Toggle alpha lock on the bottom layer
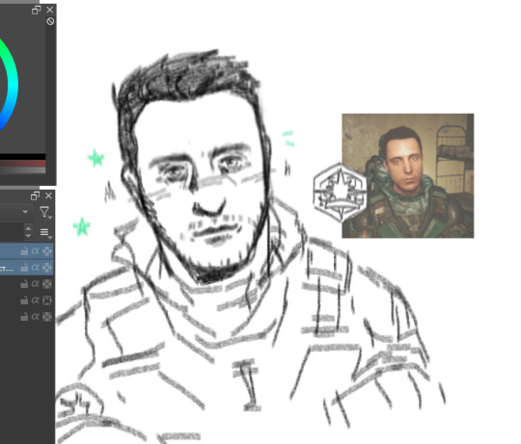Screen dimensions: 521x444 (47, 317)
